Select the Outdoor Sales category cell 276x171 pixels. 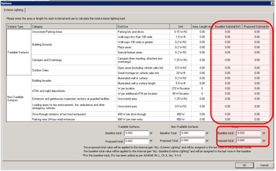[x=74, y=70]
